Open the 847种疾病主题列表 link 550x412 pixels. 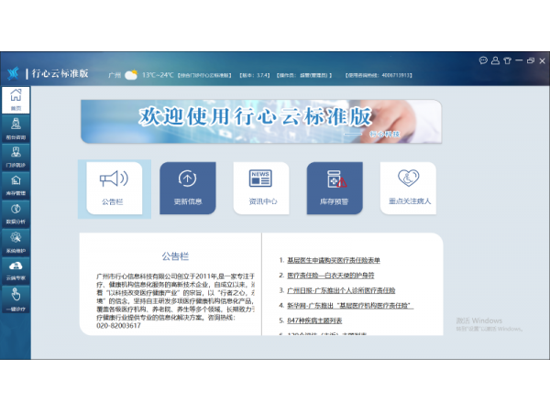(314, 320)
